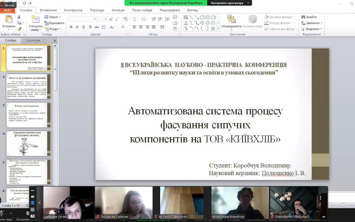Switch to the Рецензування tab
The width and height of the screenshot is (355, 222).
(x=170, y=10)
